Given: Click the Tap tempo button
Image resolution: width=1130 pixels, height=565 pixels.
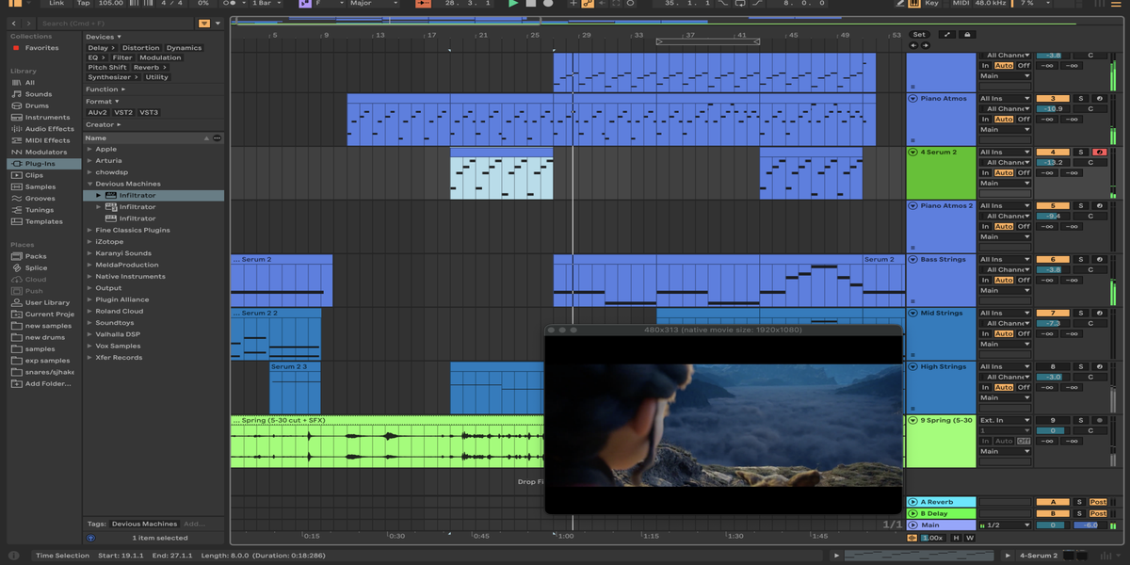Looking at the screenshot, I should pyautogui.click(x=84, y=4).
